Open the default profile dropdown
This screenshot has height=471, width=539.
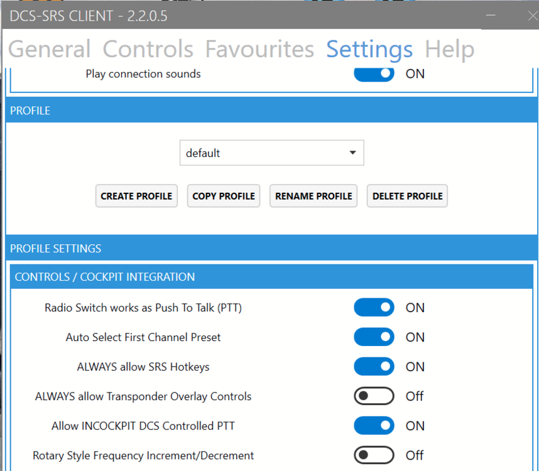(x=271, y=153)
